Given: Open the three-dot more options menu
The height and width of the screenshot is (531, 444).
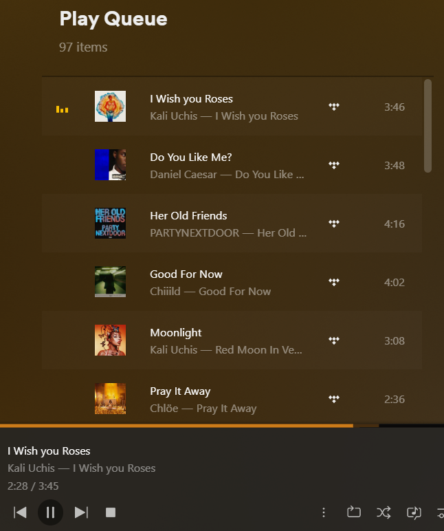Looking at the screenshot, I should click(324, 512).
